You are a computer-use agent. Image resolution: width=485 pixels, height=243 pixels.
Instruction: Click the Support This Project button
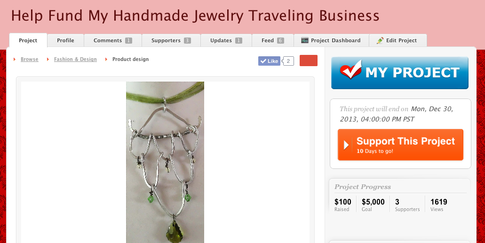(400, 144)
